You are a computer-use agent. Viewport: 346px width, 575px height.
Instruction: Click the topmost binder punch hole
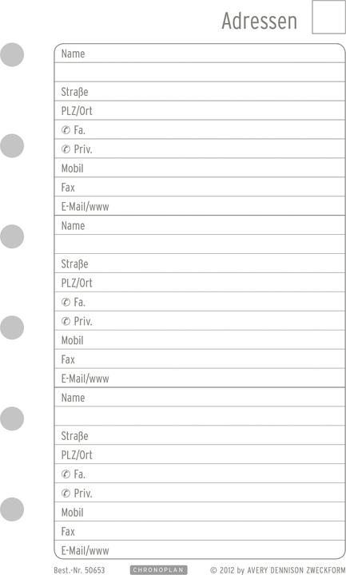[x=12, y=54]
